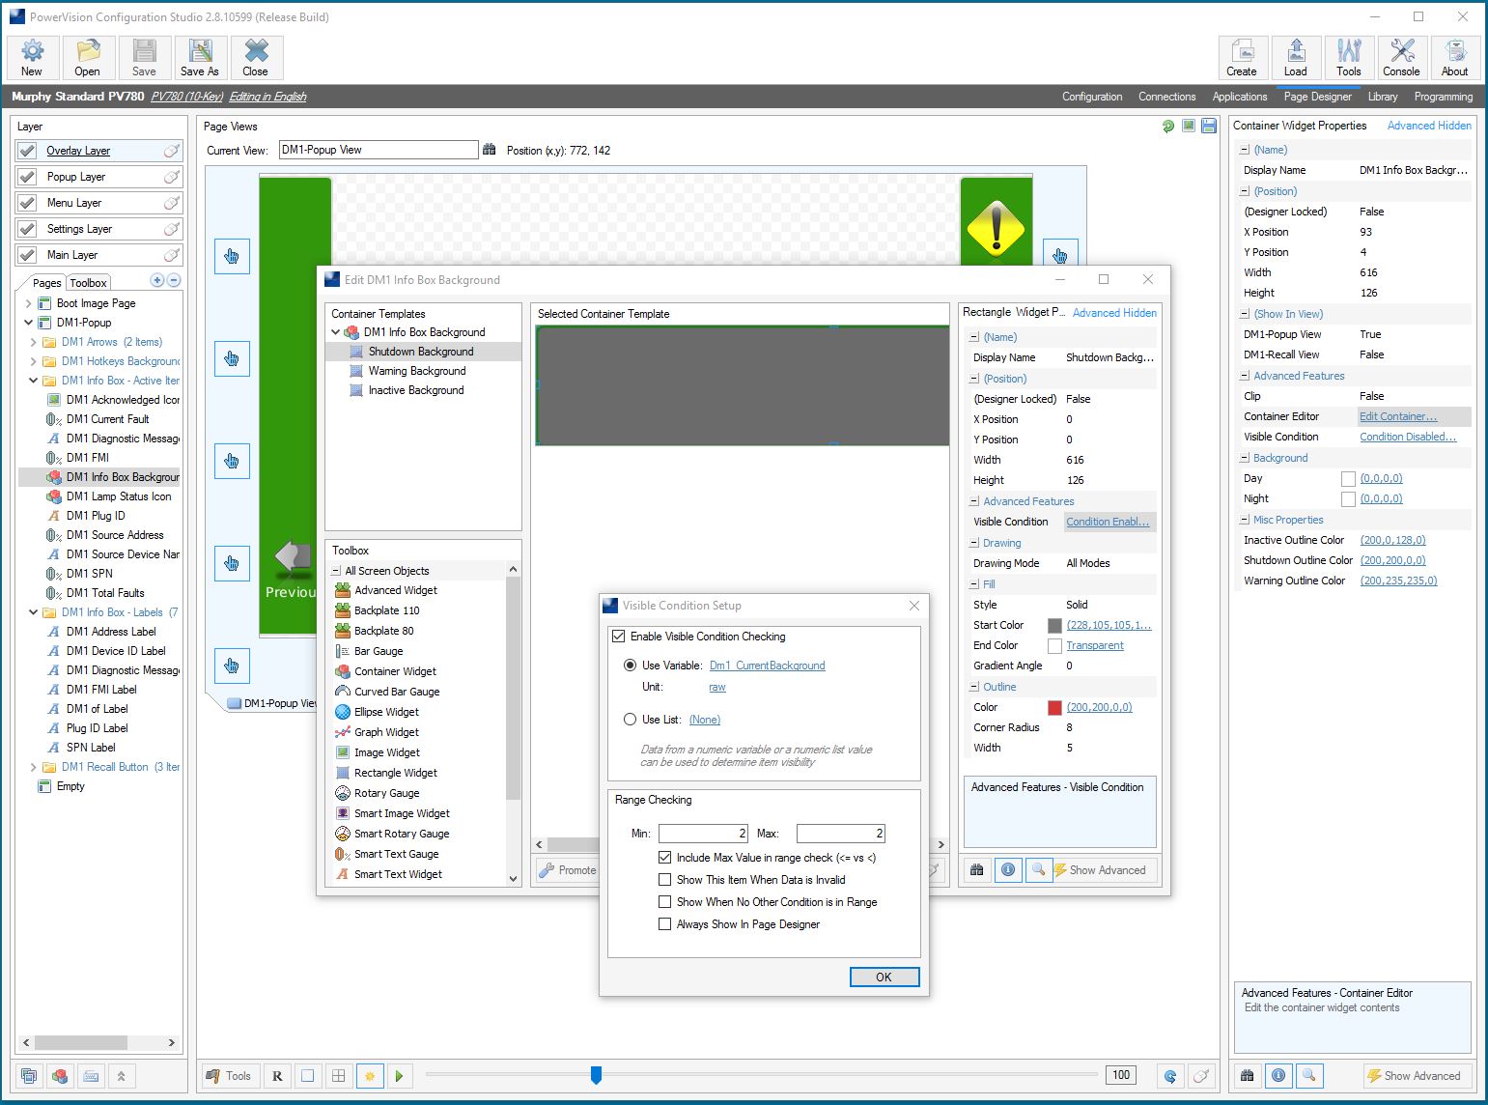
Task: Select the Use List radio button
Action: click(631, 720)
